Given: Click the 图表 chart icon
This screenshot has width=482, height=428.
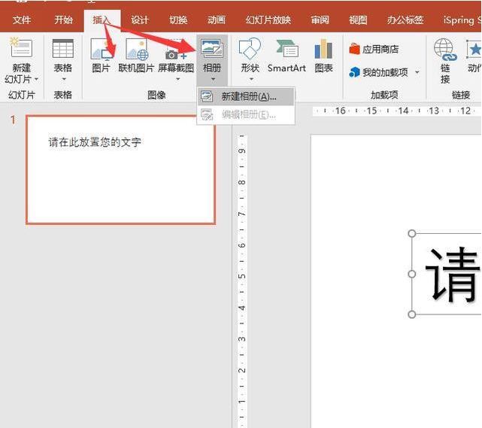Looking at the screenshot, I should click(x=323, y=50).
